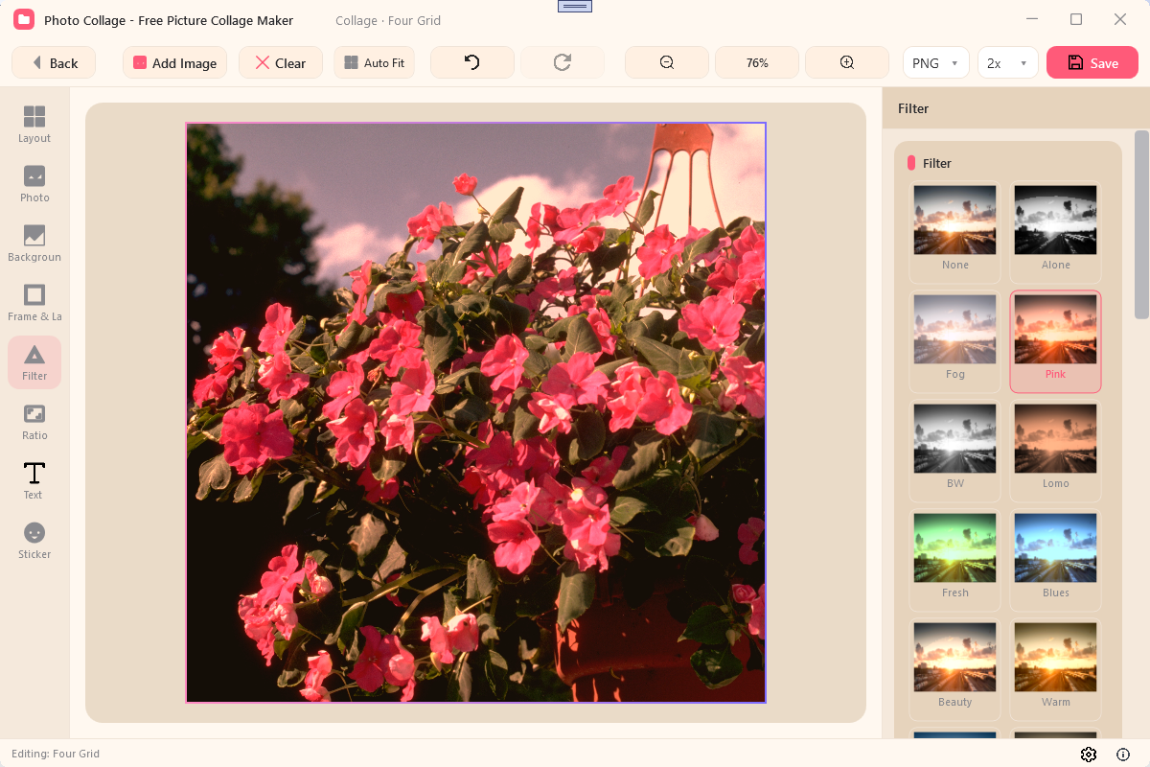
Task: Open the Sticker sidebar panel
Action: tap(34, 541)
